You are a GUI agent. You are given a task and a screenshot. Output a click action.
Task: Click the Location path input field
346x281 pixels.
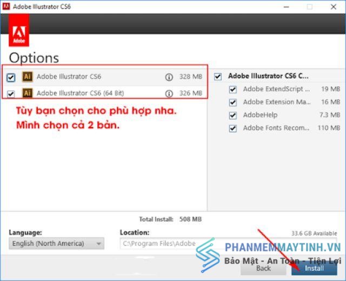pyautogui.click(x=228, y=244)
